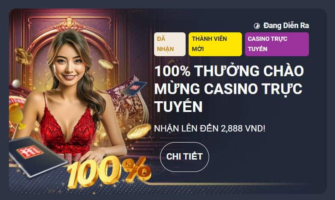Open the 100% THƯỞNG CHÀO MỪNG headline
This screenshot has width=335, height=200.
pyautogui.click(x=229, y=89)
